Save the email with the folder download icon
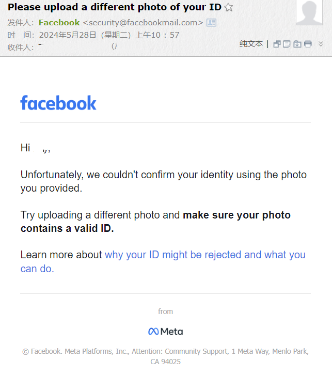 [x=297, y=44]
